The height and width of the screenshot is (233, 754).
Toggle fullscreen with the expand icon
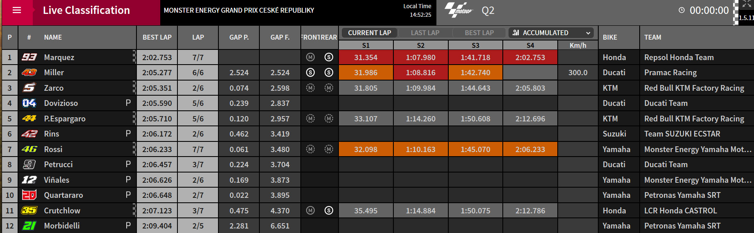click(747, 4)
